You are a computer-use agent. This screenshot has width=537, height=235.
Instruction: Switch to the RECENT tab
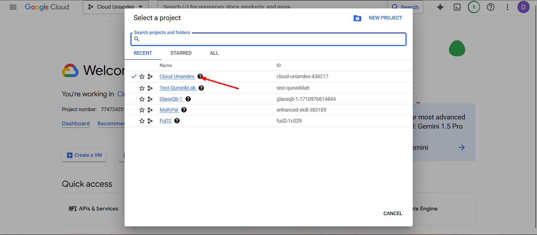[x=143, y=53]
